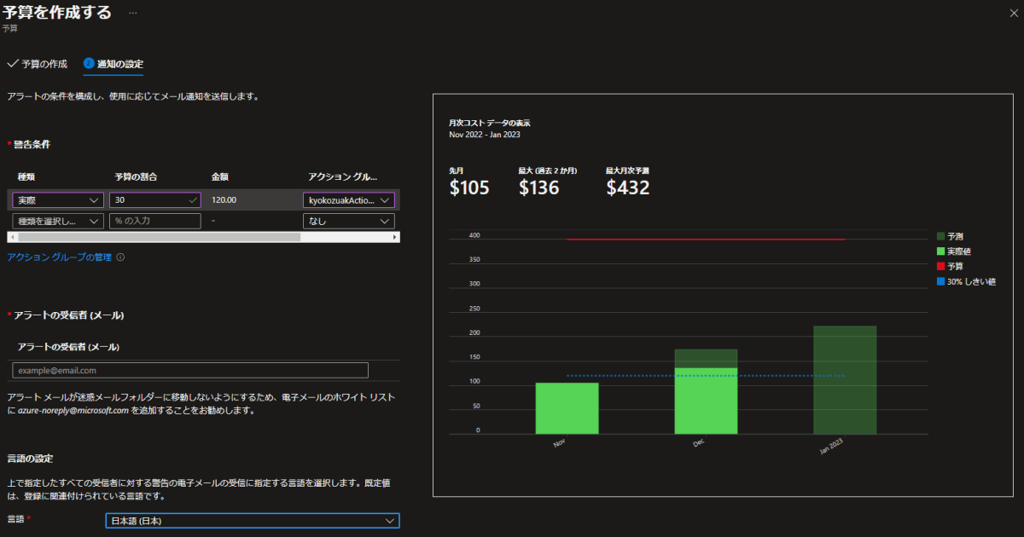The image size is (1024, 537).
Task: Click the Nov actual cost bar
Action: click(x=567, y=408)
